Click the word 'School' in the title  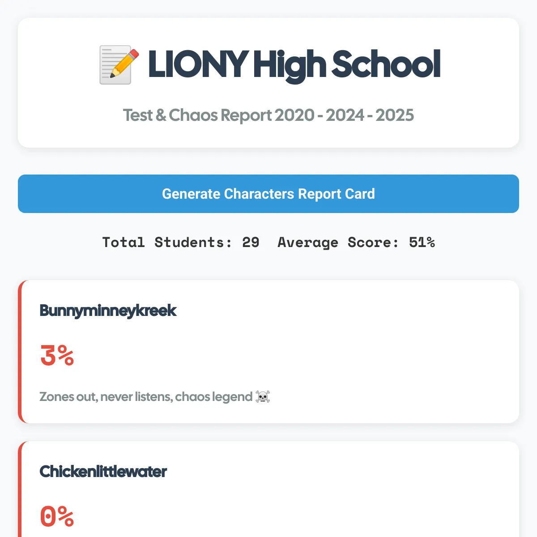click(386, 64)
